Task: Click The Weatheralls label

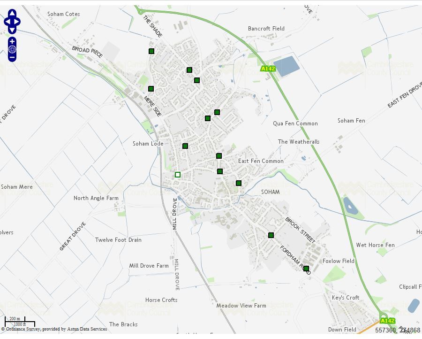Action: pyautogui.click(x=299, y=142)
